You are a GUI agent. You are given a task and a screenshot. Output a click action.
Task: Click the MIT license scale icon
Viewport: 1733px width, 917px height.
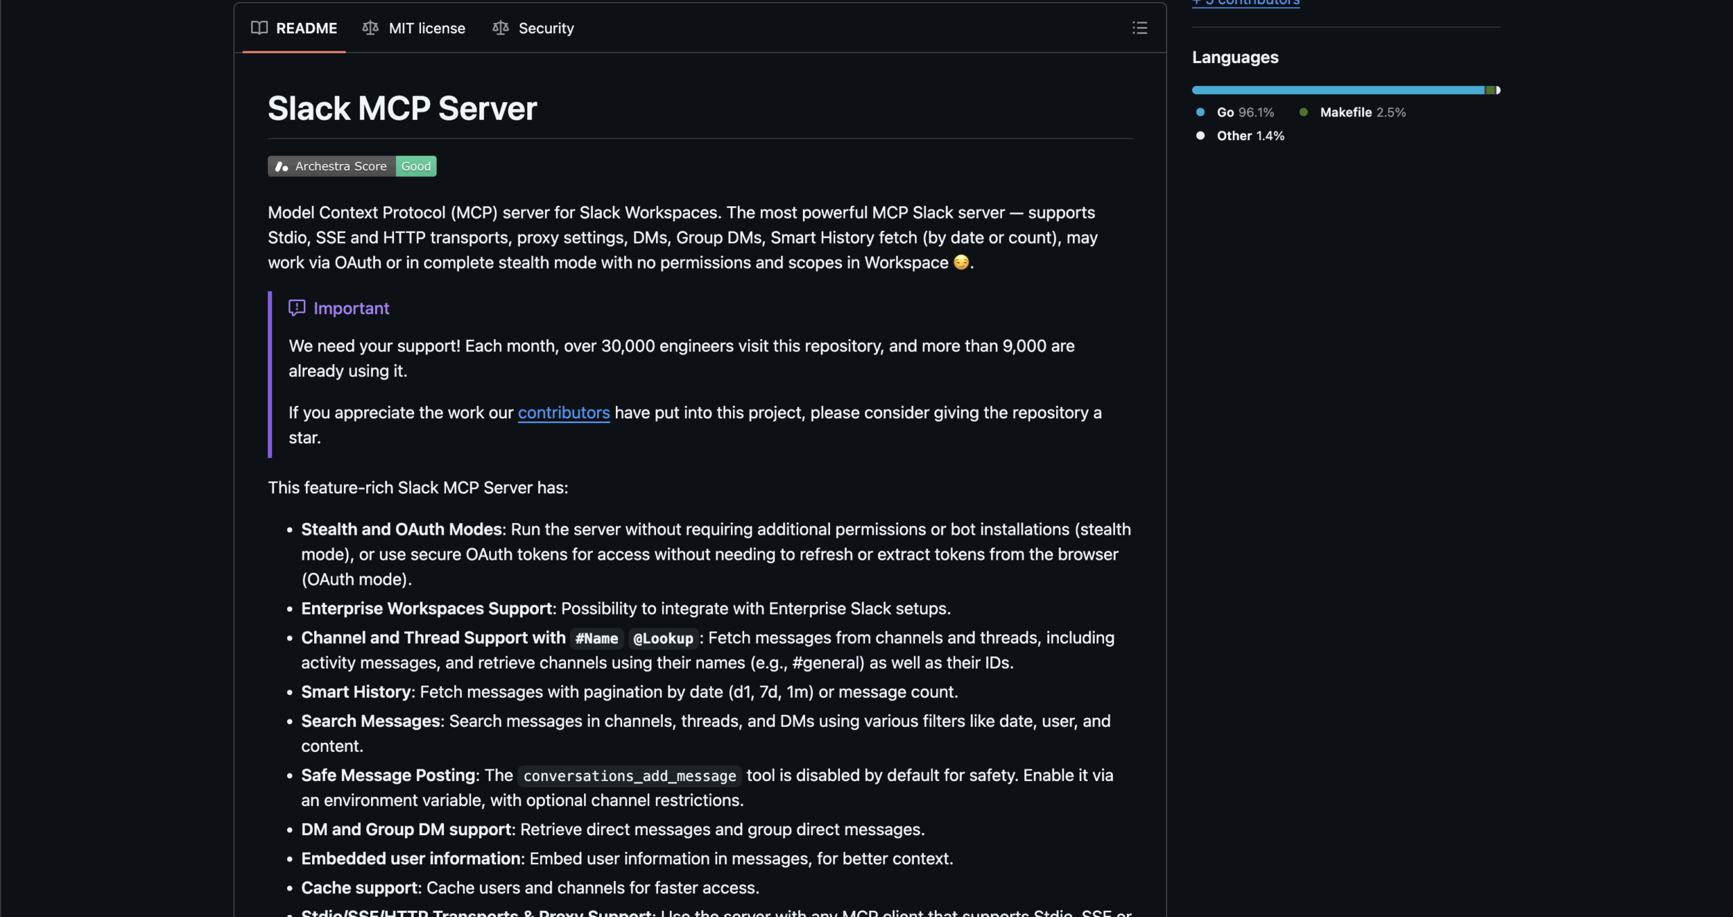point(370,28)
